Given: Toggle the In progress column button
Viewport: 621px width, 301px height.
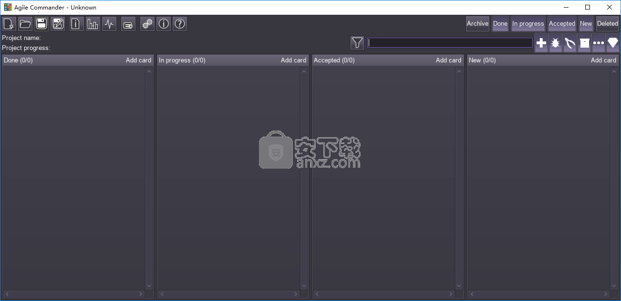Looking at the screenshot, I should (x=528, y=24).
